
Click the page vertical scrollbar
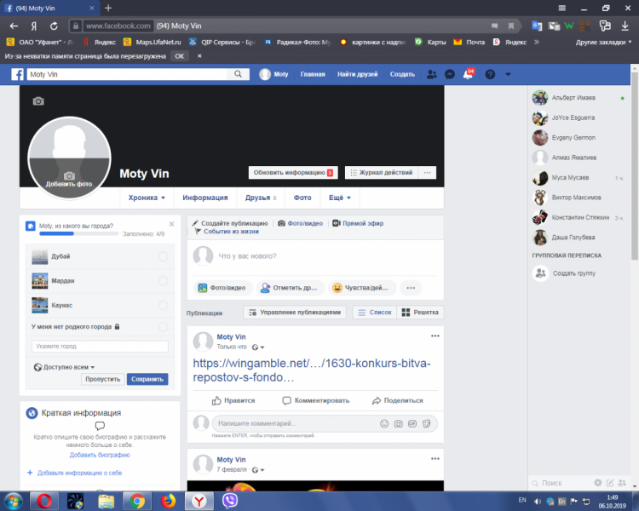[635, 165]
